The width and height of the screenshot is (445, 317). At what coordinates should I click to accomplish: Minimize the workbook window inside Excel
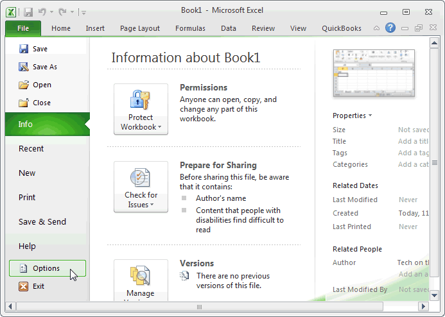[405, 28]
